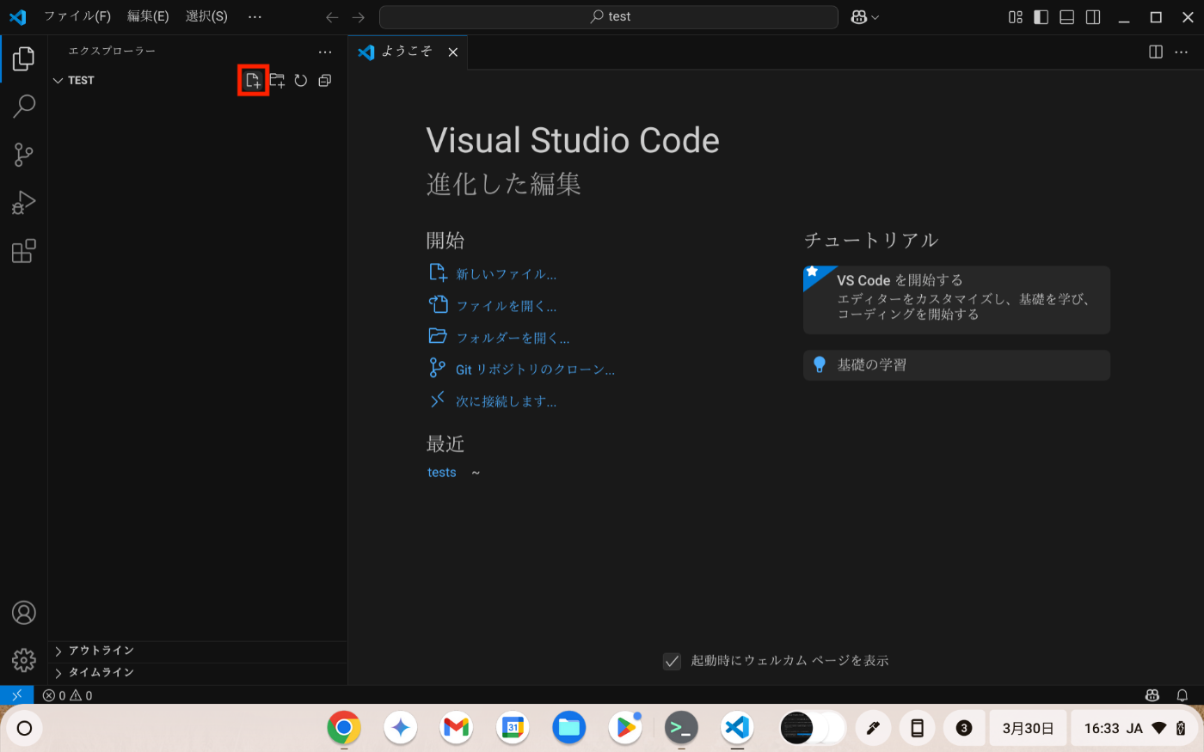Click the command center search box
Screen dimensions: 1204x752
(609, 17)
